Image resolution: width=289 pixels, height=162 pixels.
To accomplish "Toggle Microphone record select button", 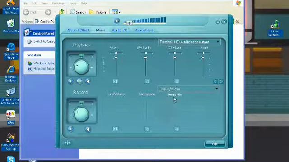I will pos(147,129).
